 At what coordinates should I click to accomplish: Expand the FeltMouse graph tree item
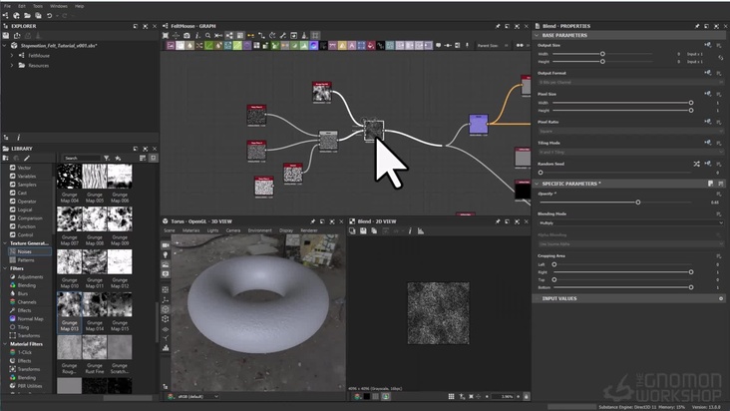(x=12, y=56)
